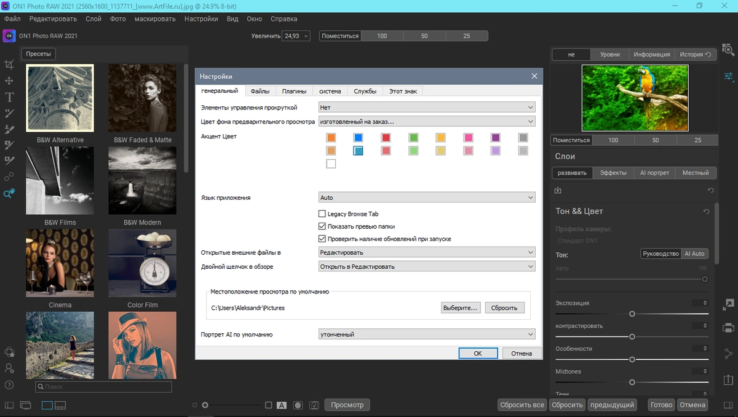Open the Увеличить zoom percentage dropdown

[x=296, y=36]
